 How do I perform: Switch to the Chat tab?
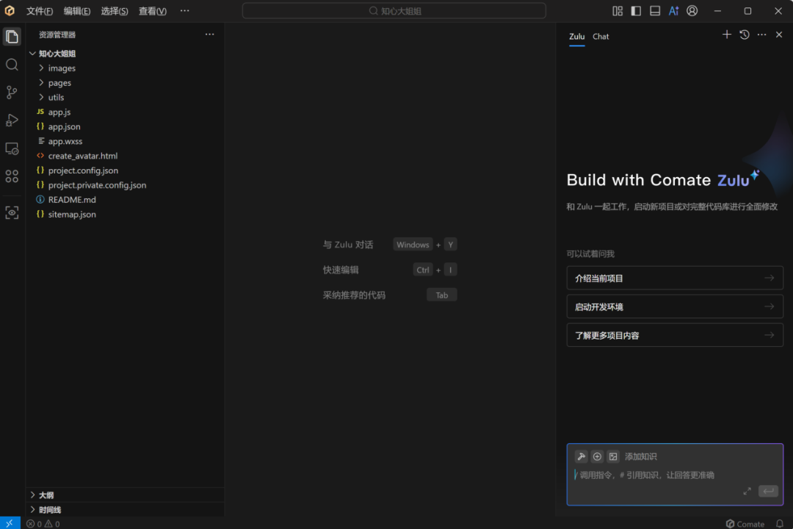tap(601, 37)
